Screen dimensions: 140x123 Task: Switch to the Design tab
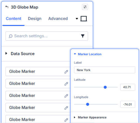coord(35,19)
